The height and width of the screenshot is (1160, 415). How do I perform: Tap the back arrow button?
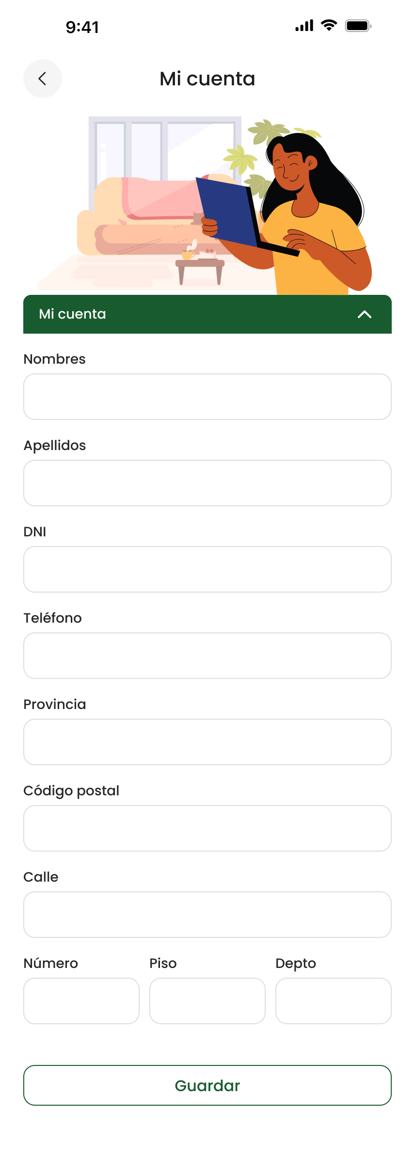click(43, 79)
